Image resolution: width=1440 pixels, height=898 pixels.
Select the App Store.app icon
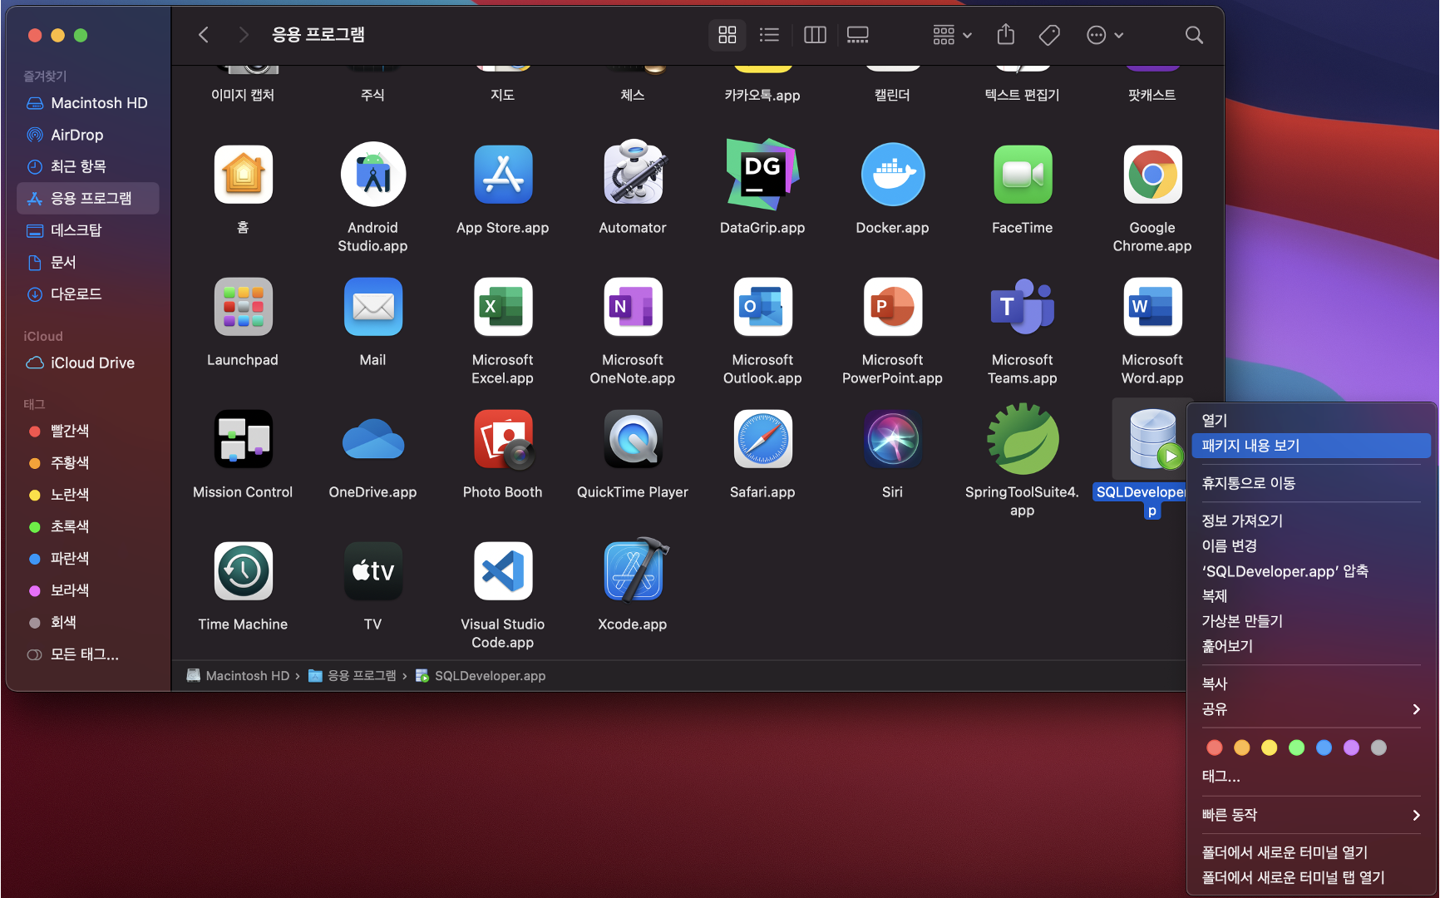(502, 175)
